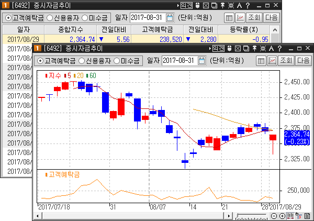This screenshot has height=221, width=314.
Task: Select table view icon in back window
Action: click(229, 18)
